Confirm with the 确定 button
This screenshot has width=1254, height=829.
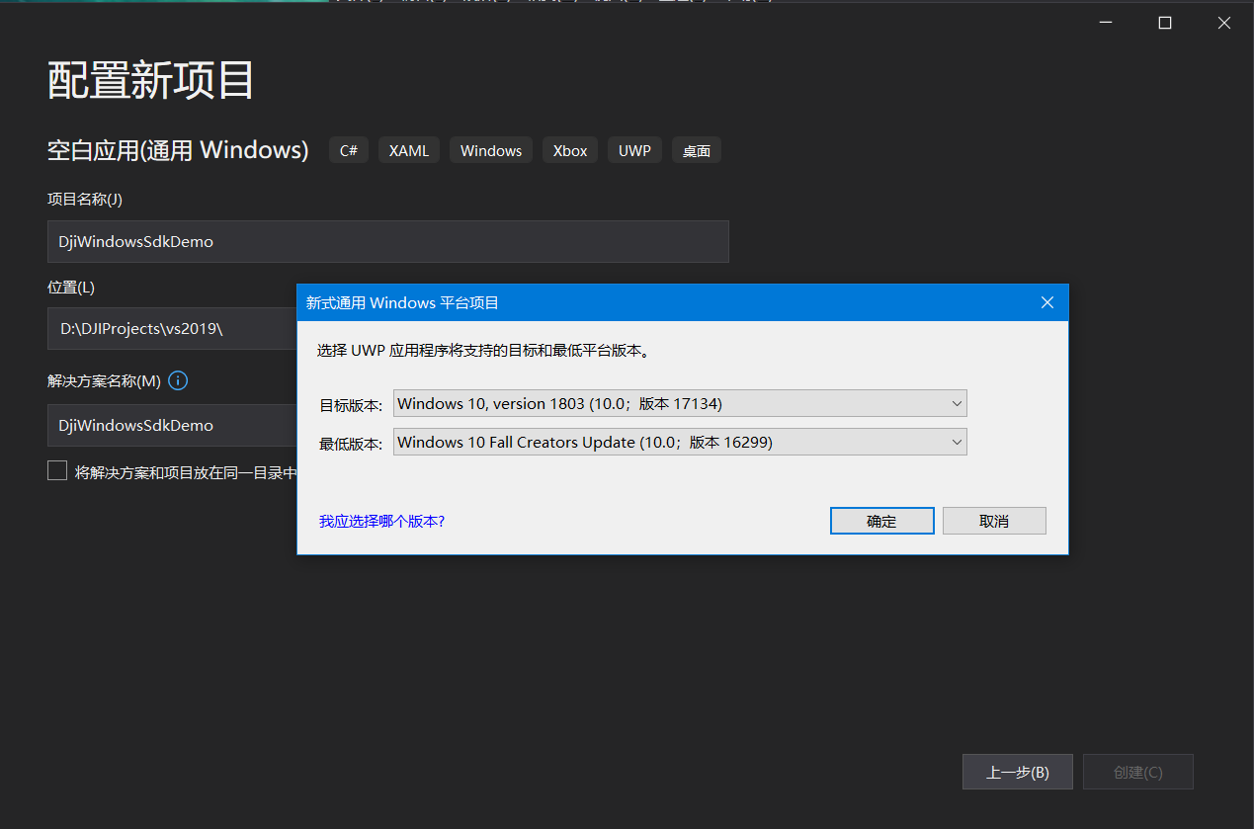coord(881,521)
